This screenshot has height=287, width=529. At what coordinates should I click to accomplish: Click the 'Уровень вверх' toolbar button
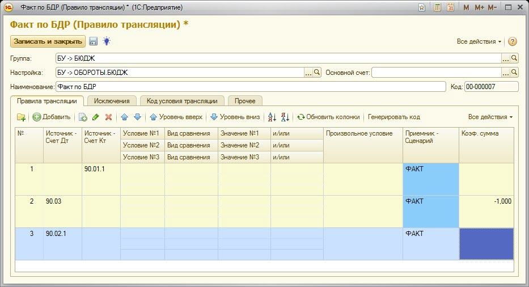176,117
